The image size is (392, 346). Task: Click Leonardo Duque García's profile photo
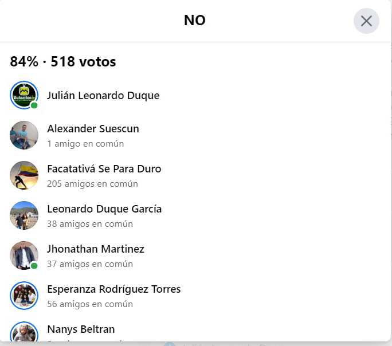tap(24, 215)
